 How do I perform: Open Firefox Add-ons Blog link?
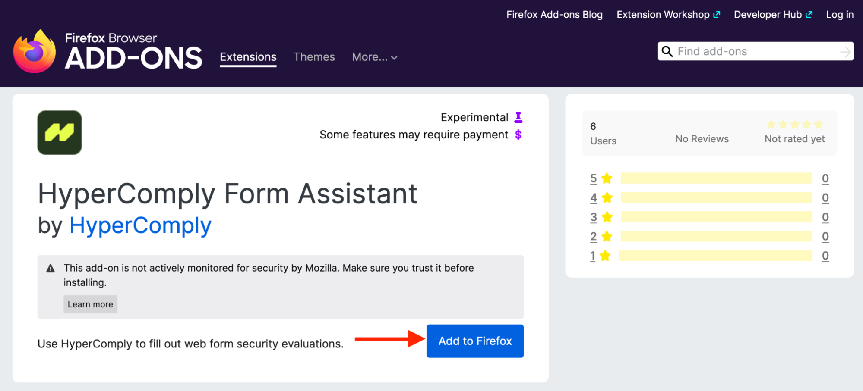click(x=554, y=15)
